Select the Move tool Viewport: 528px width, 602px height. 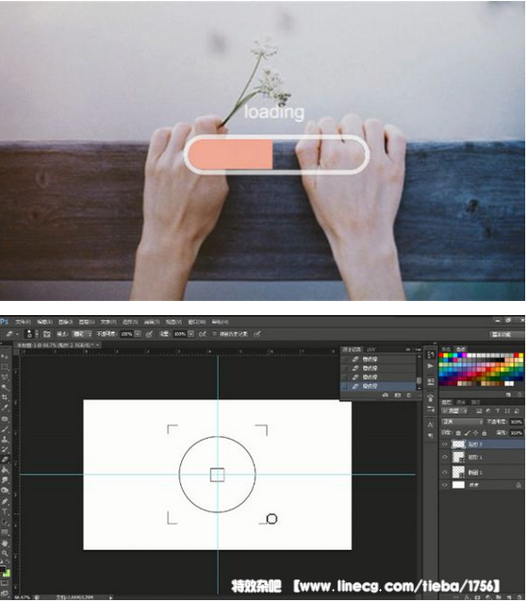(x=5, y=358)
